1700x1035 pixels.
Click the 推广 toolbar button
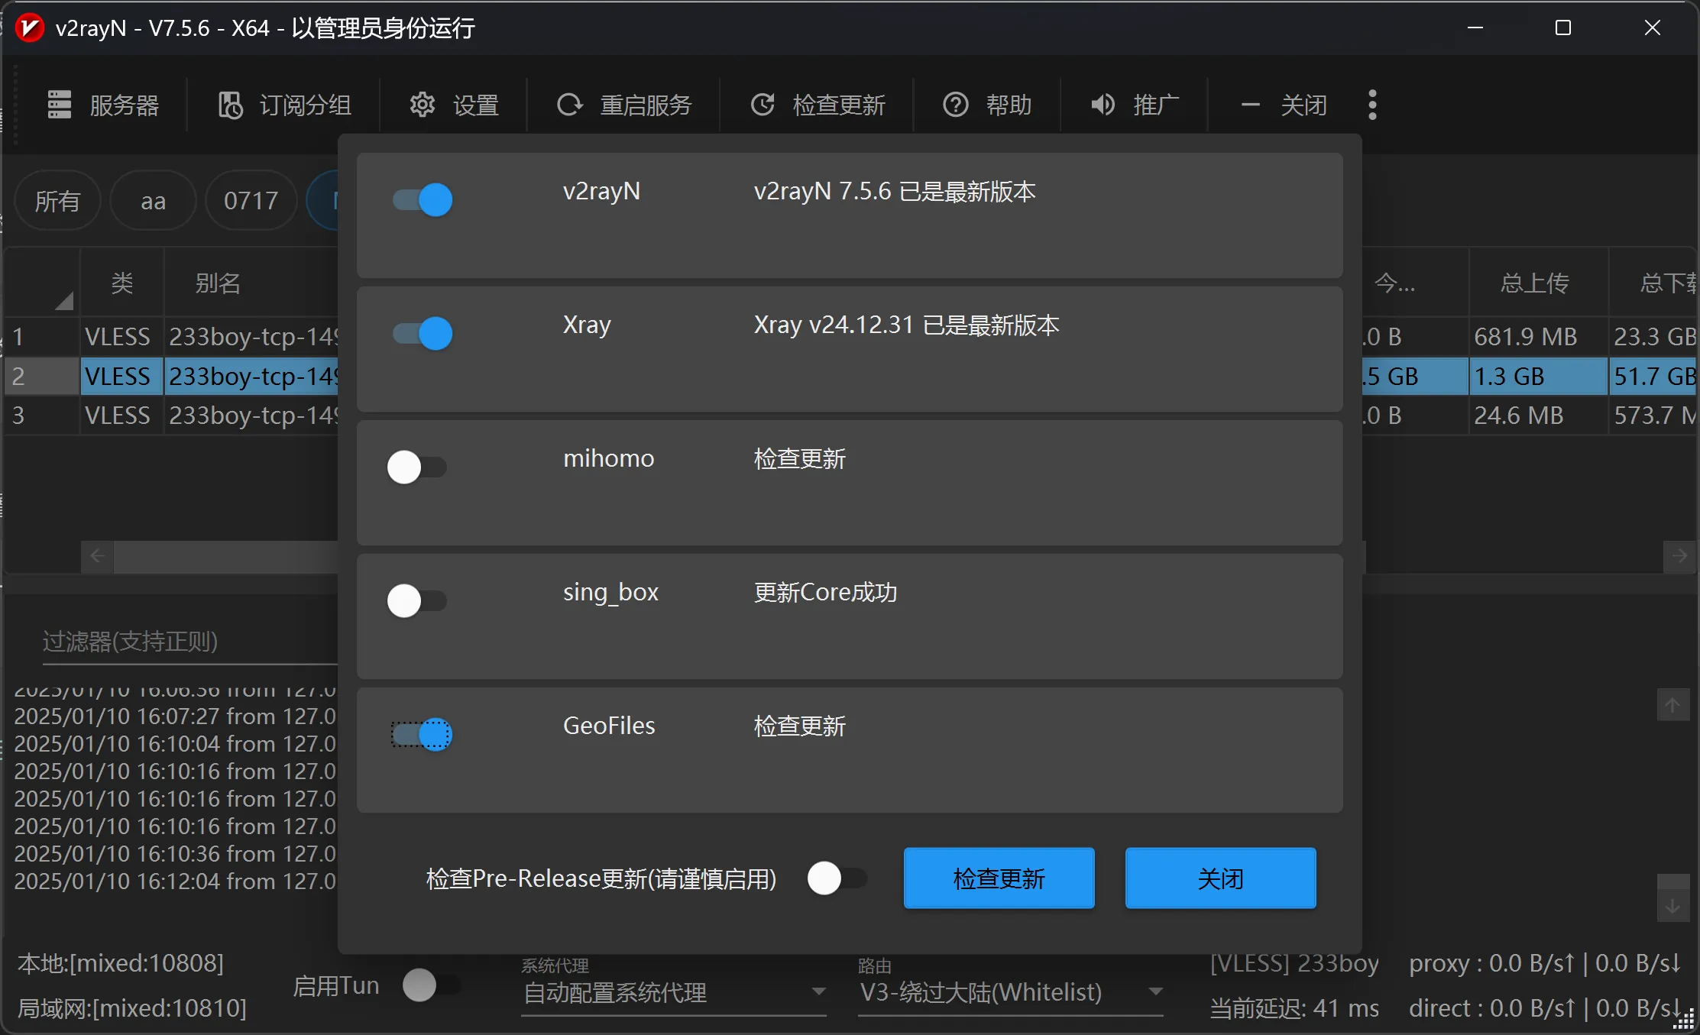click(x=1135, y=105)
